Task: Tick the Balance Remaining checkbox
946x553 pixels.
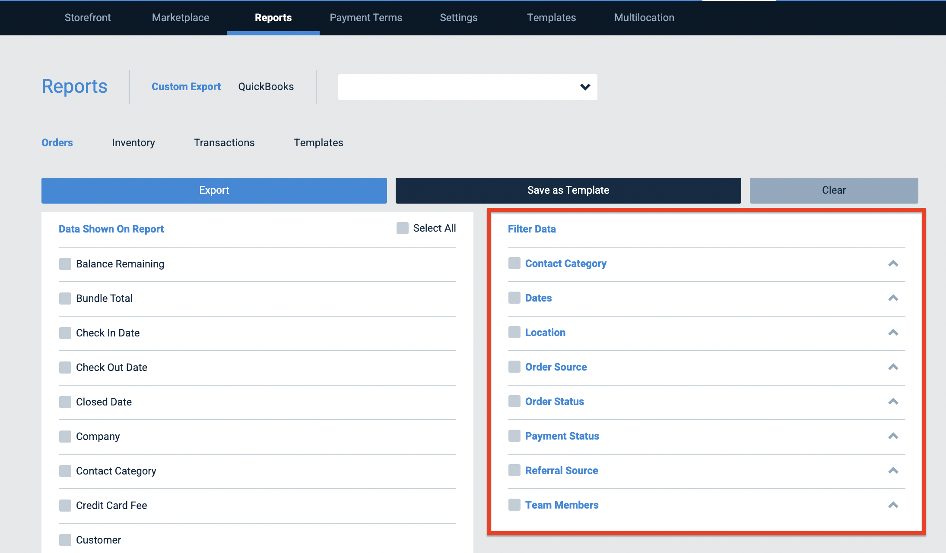Action: click(65, 264)
